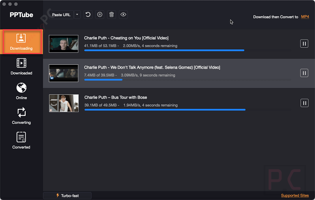Image resolution: width=315 pixels, height=200 pixels.
Task: Click the 7.4MB of 39.5MB status text
Action: pyautogui.click(x=129, y=75)
